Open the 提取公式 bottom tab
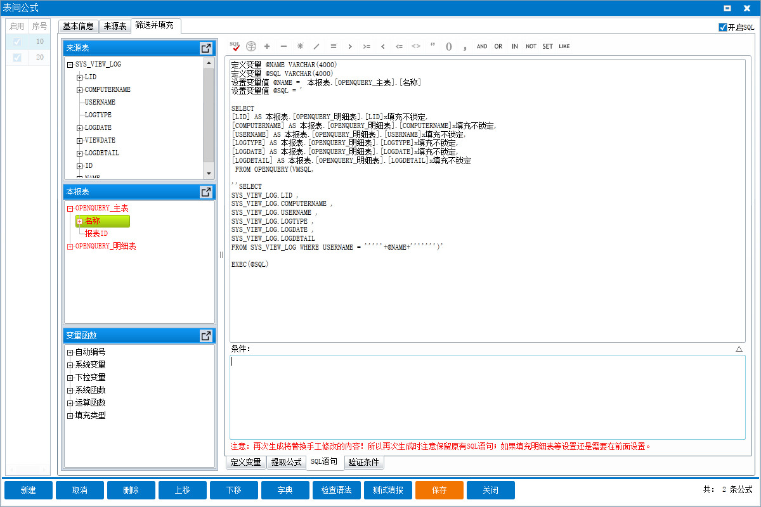Viewport: 761px width, 507px height. click(286, 463)
